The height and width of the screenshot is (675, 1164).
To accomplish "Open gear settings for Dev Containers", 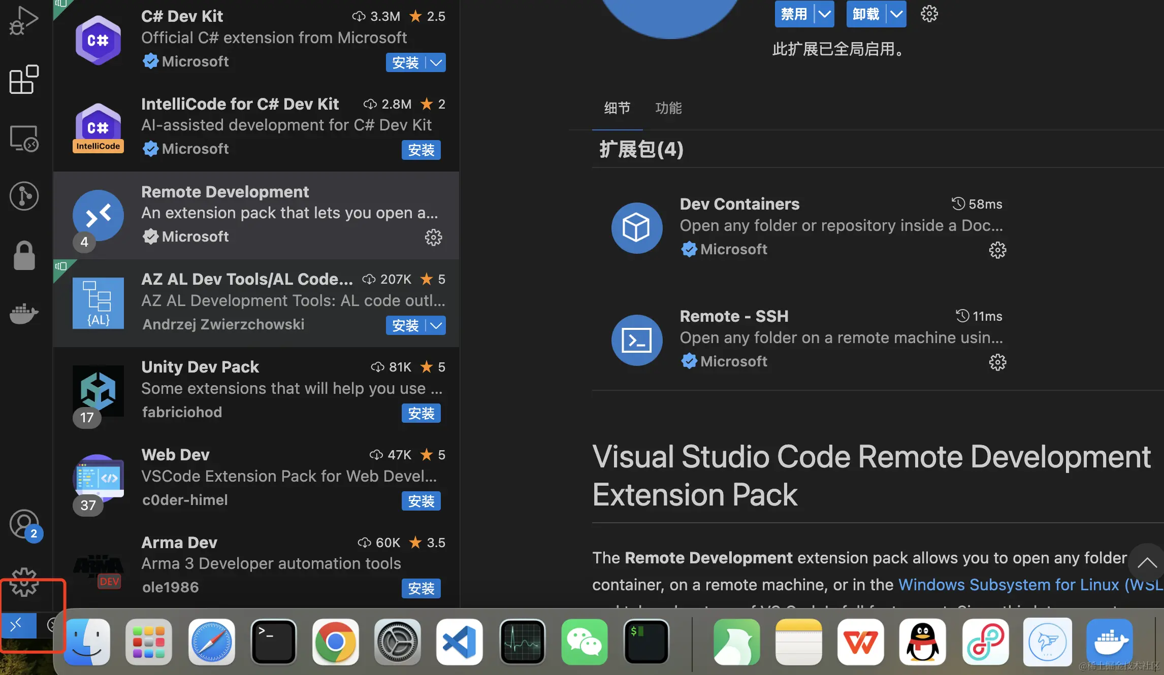I will pyautogui.click(x=997, y=250).
